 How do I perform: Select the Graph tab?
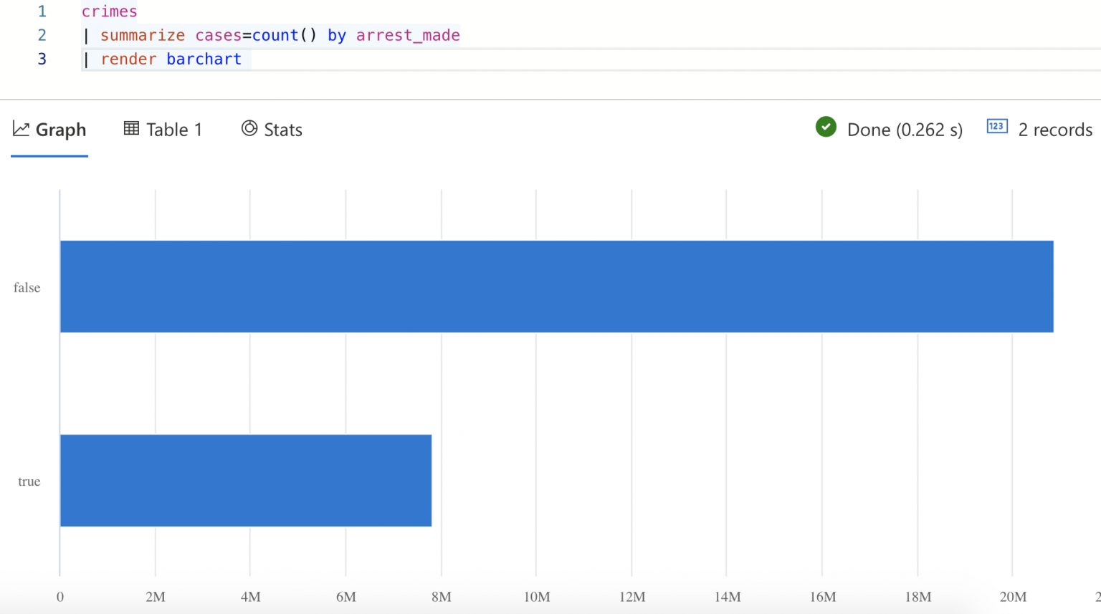[61, 130]
